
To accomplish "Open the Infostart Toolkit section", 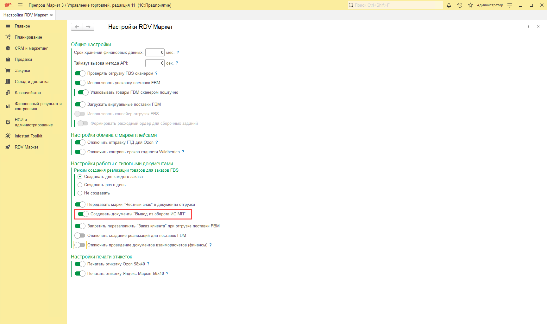I will tap(28, 136).
